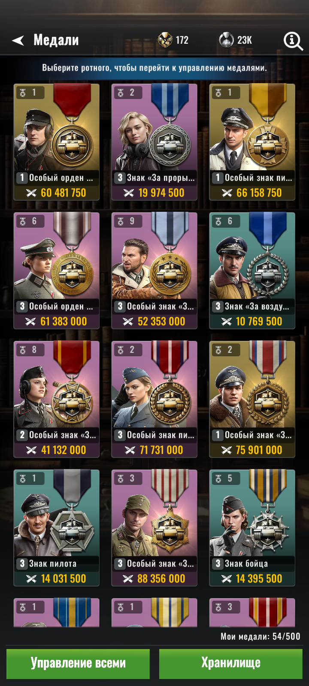This screenshot has height=686, width=309.
Task: Tap the medal count badge 9 on the 52 353 000 card
Action: click(127, 221)
